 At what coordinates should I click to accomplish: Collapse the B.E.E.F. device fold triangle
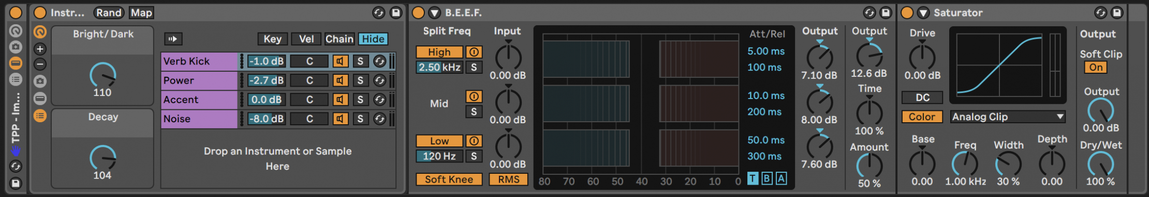click(434, 13)
